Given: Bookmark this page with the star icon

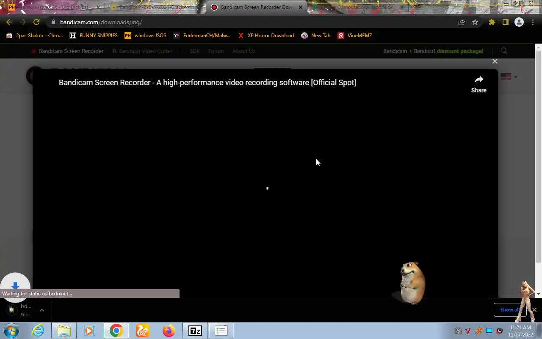Looking at the screenshot, I should 475,22.
